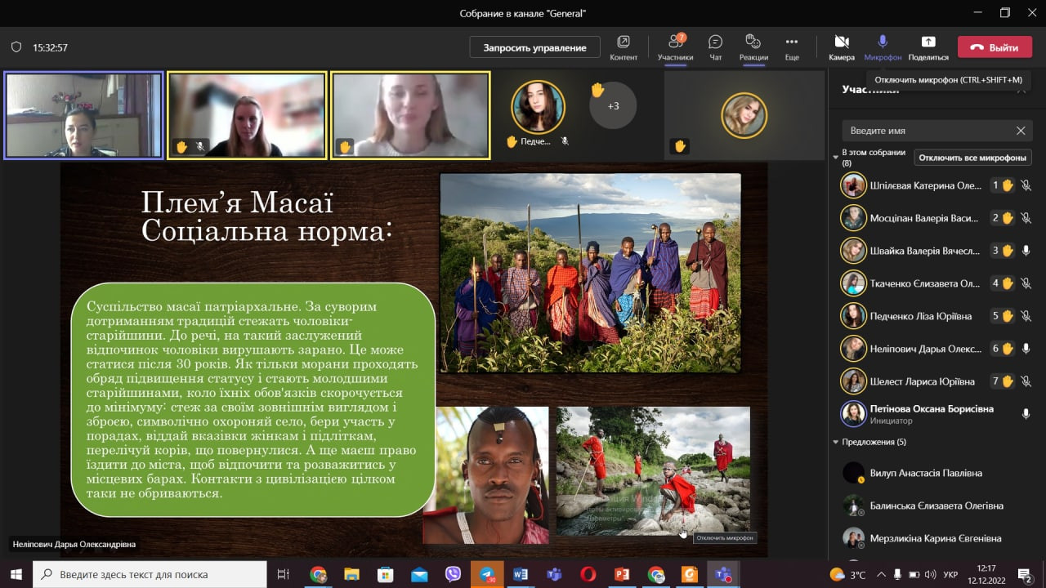Show the +3 additional participants
1046x588 pixels.
pos(612,106)
